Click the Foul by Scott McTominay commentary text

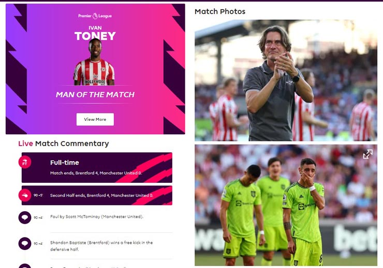point(97,216)
